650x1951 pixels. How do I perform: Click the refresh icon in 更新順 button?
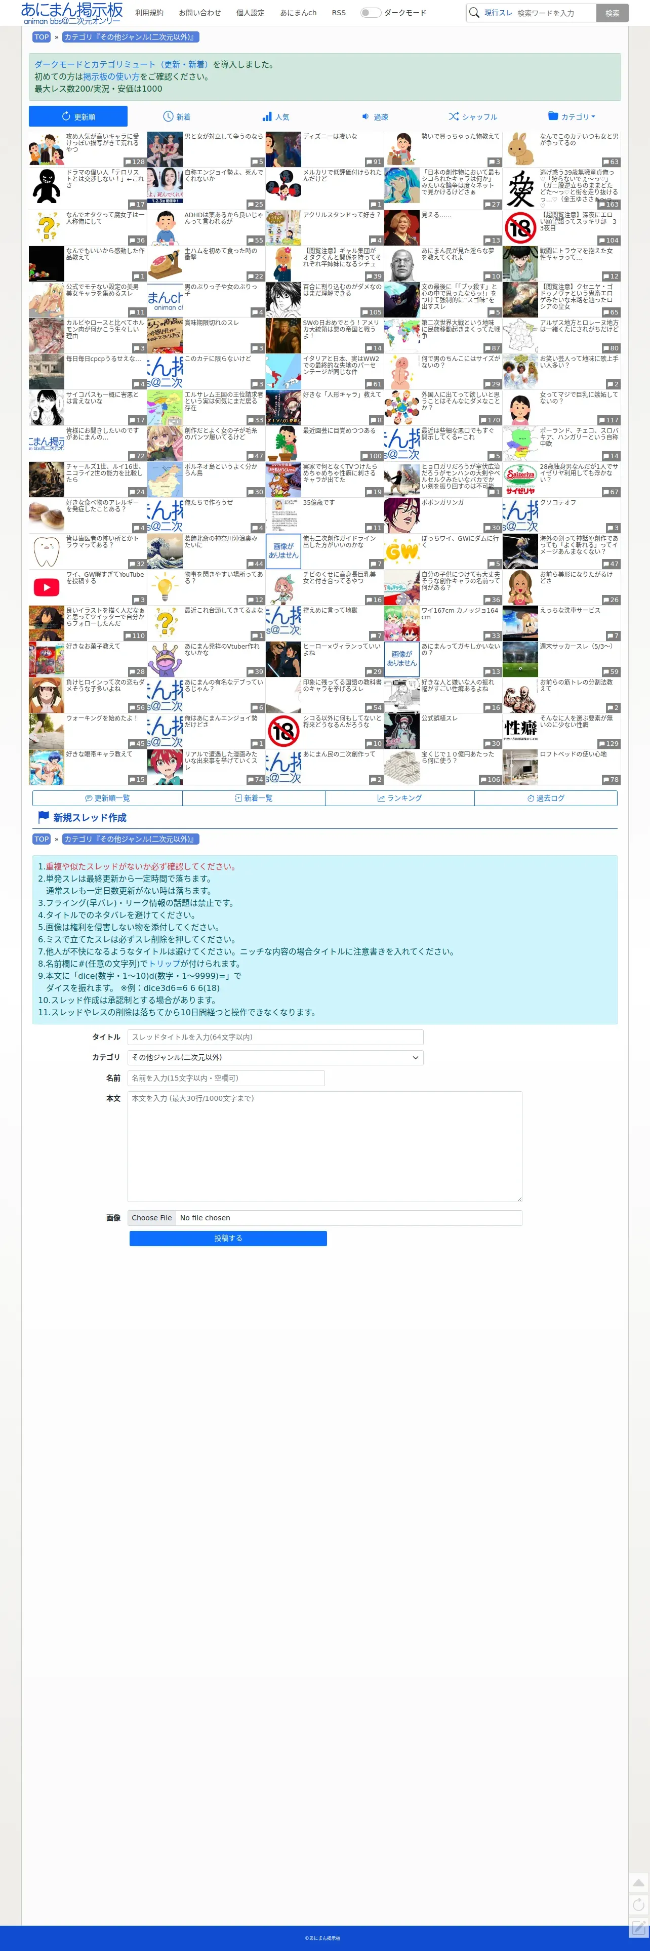66,116
